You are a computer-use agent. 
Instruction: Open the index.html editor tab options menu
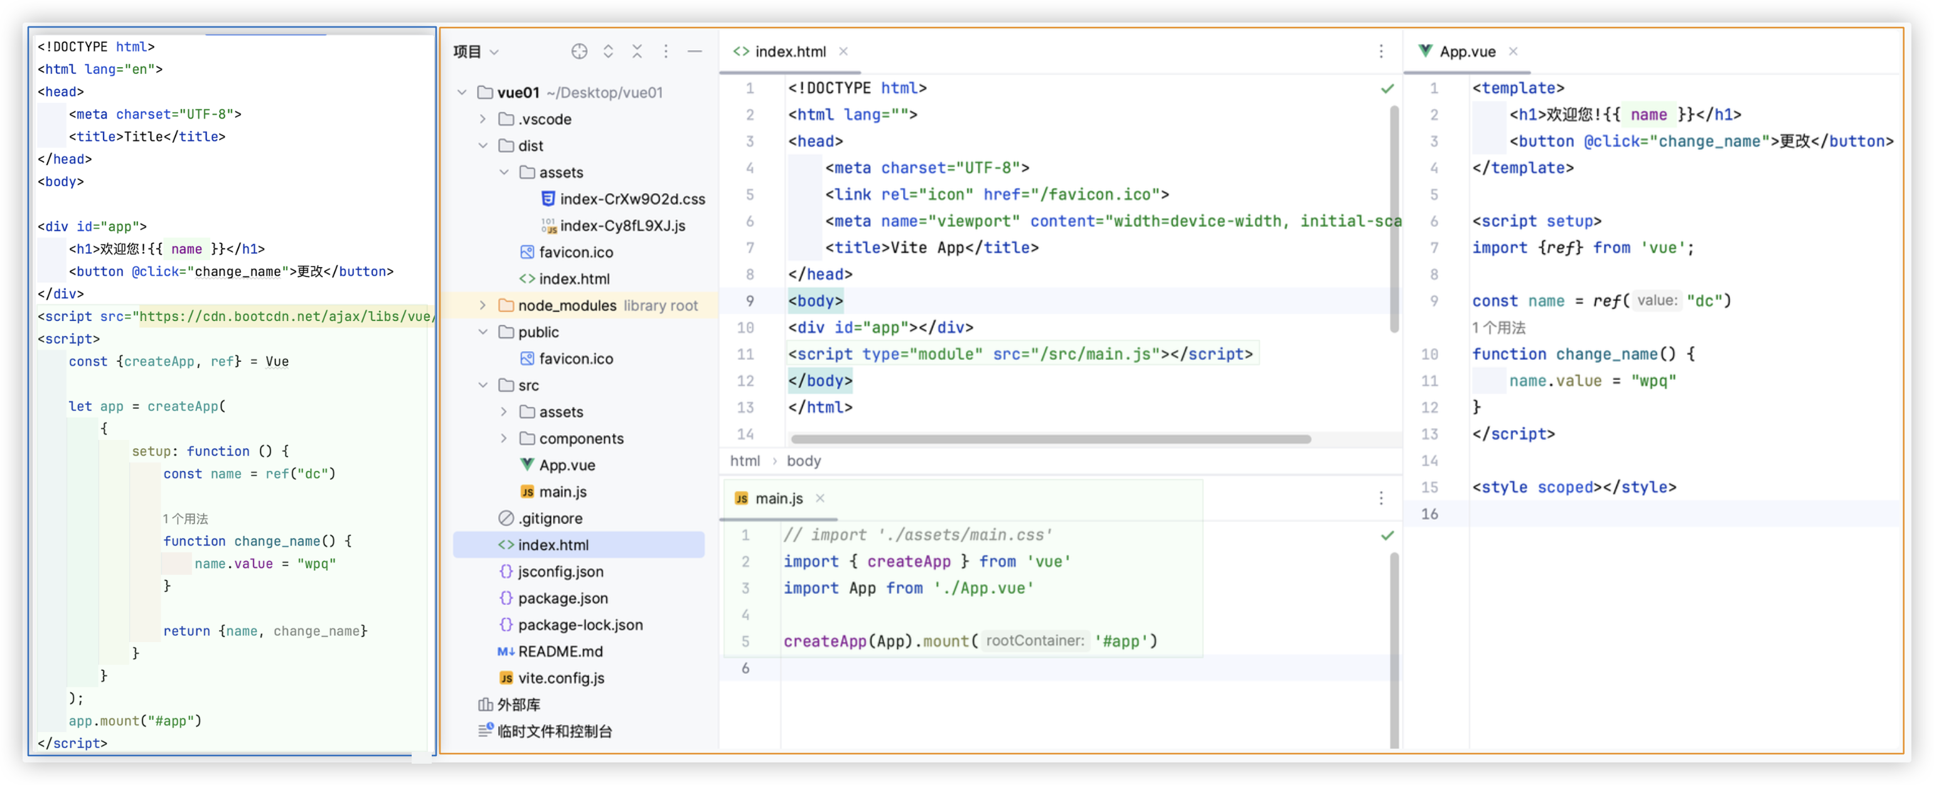[x=1381, y=51]
